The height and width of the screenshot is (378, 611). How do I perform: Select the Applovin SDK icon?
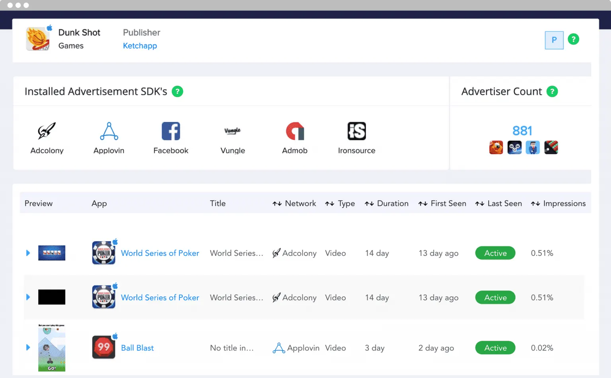[109, 131]
